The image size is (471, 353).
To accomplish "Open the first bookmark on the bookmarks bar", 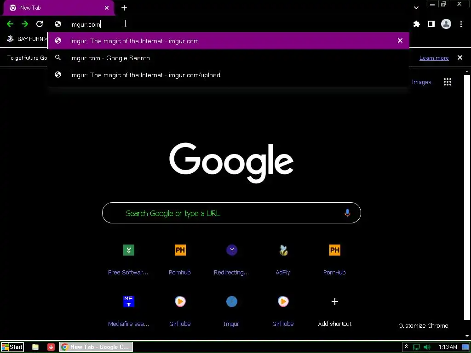I will pyautogui.click(x=27, y=39).
